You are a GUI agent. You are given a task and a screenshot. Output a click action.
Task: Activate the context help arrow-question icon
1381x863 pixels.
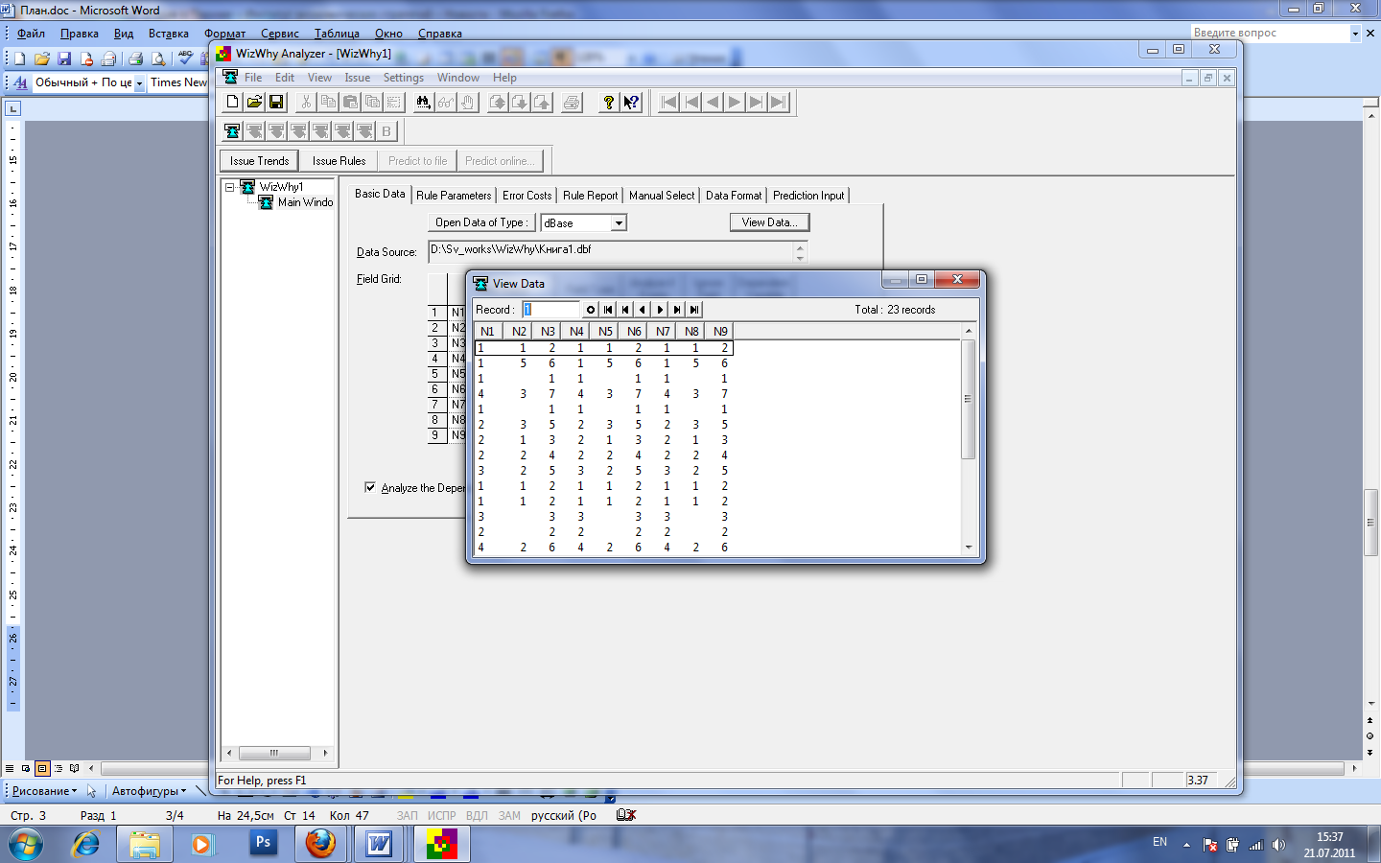point(631,102)
